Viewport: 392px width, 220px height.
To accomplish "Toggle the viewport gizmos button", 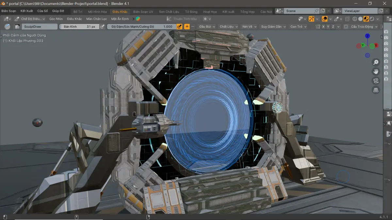I will click(311, 19).
